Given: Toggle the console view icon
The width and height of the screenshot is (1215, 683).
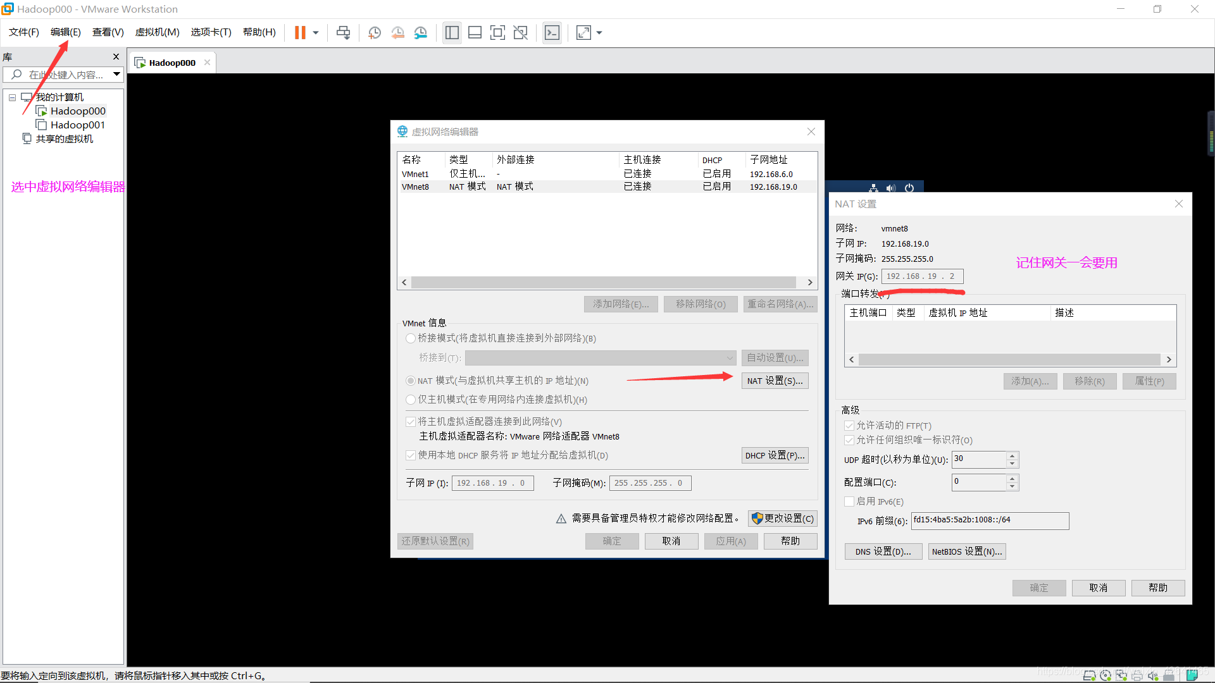Looking at the screenshot, I should (x=552, y=33).
